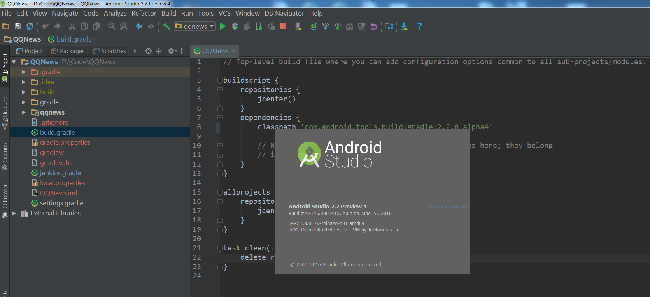Viewport: 650px width, 297px height.
Task: Switch to the Scratches view tab
Action: (109, 51)
